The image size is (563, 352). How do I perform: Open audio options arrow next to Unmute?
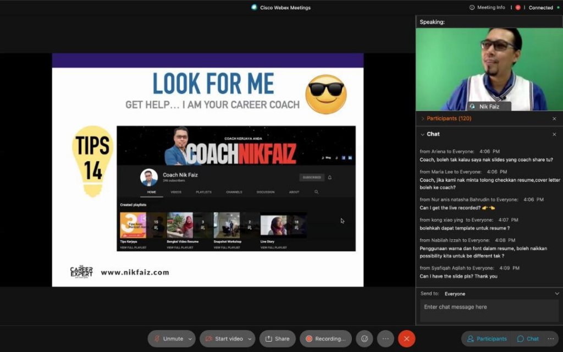point(190,339)
